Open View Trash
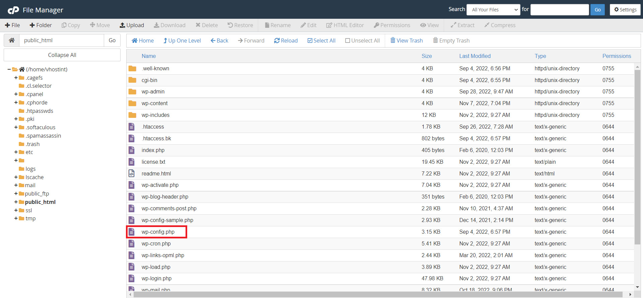Screen dimensions: 643x298 point(407,41)
